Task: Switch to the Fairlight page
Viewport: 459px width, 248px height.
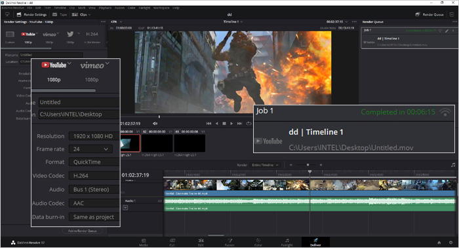Action: [287, 242]
